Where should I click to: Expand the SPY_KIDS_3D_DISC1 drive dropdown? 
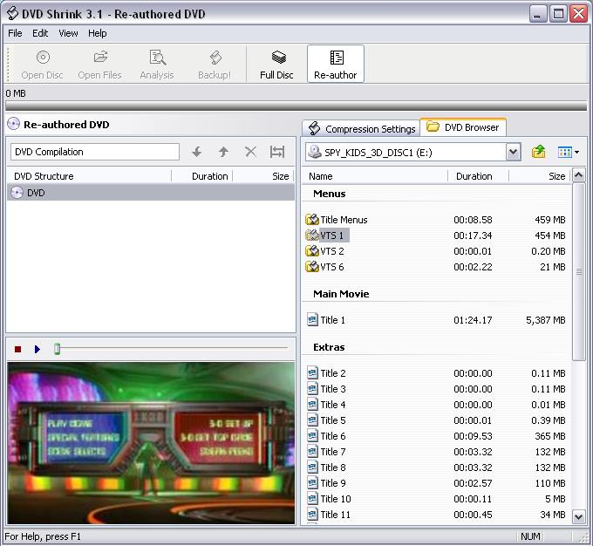(513, 152)
